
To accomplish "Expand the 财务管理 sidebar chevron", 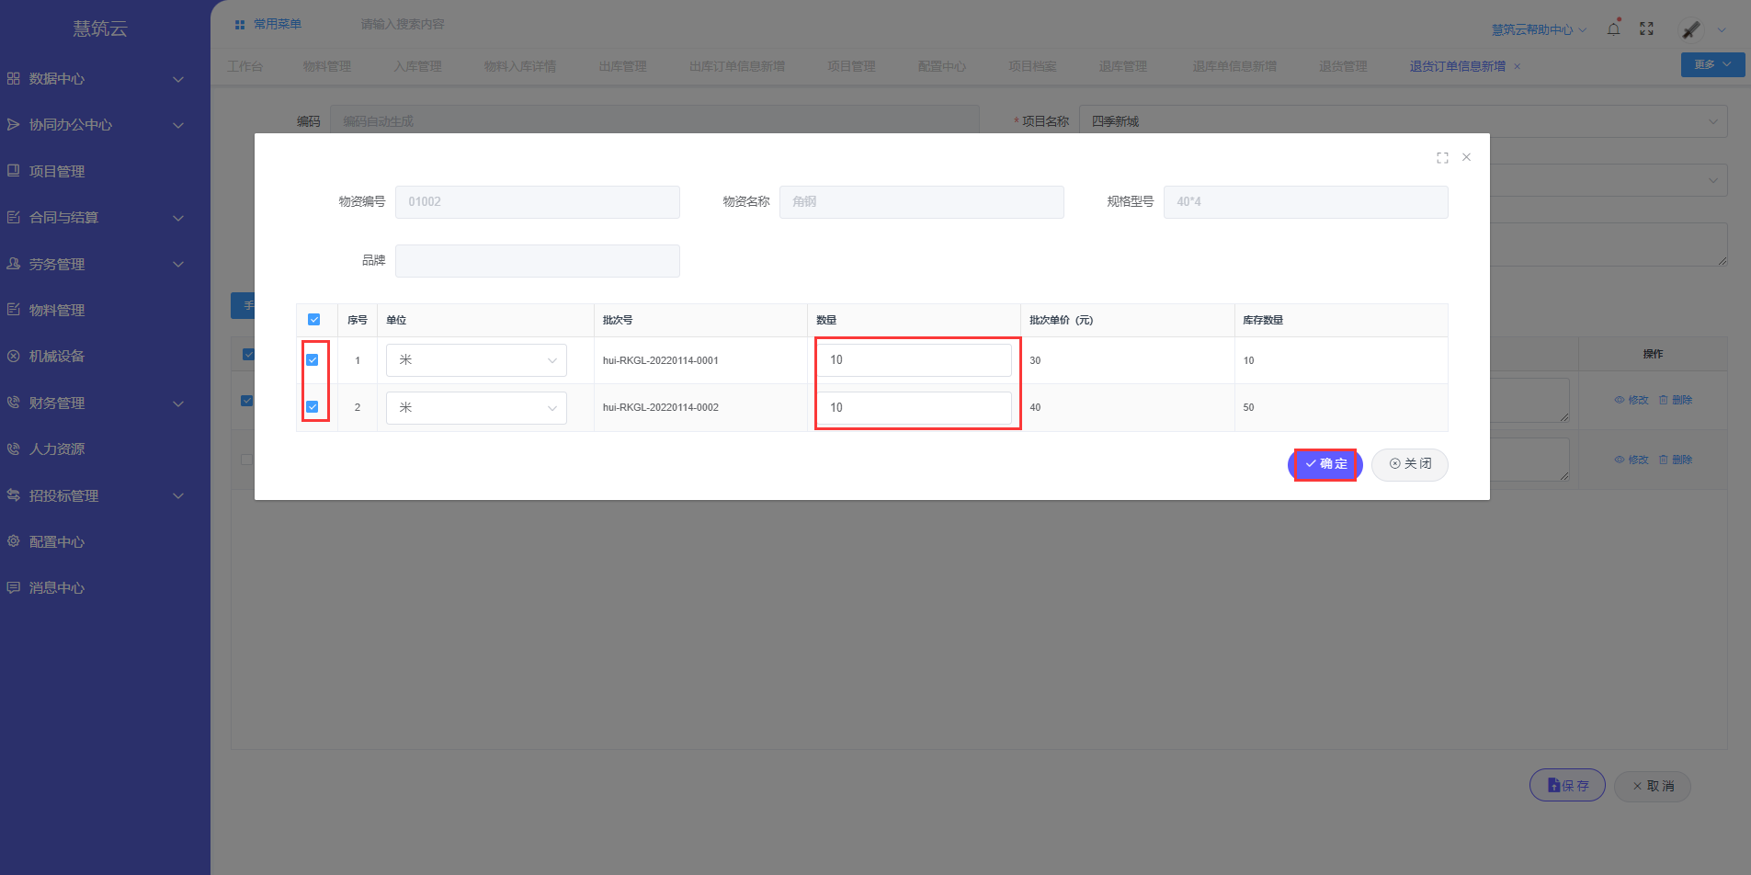I will pyautogui.click(x=178, y=403).
